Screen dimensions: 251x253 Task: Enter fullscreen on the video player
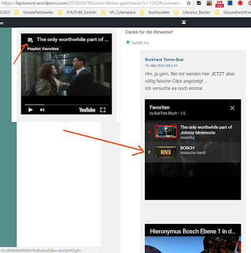pos(103,110)
